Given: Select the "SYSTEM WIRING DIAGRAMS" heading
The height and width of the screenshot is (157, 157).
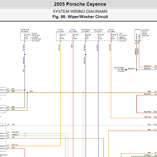Looking at the screenshot, I should 80,12.
